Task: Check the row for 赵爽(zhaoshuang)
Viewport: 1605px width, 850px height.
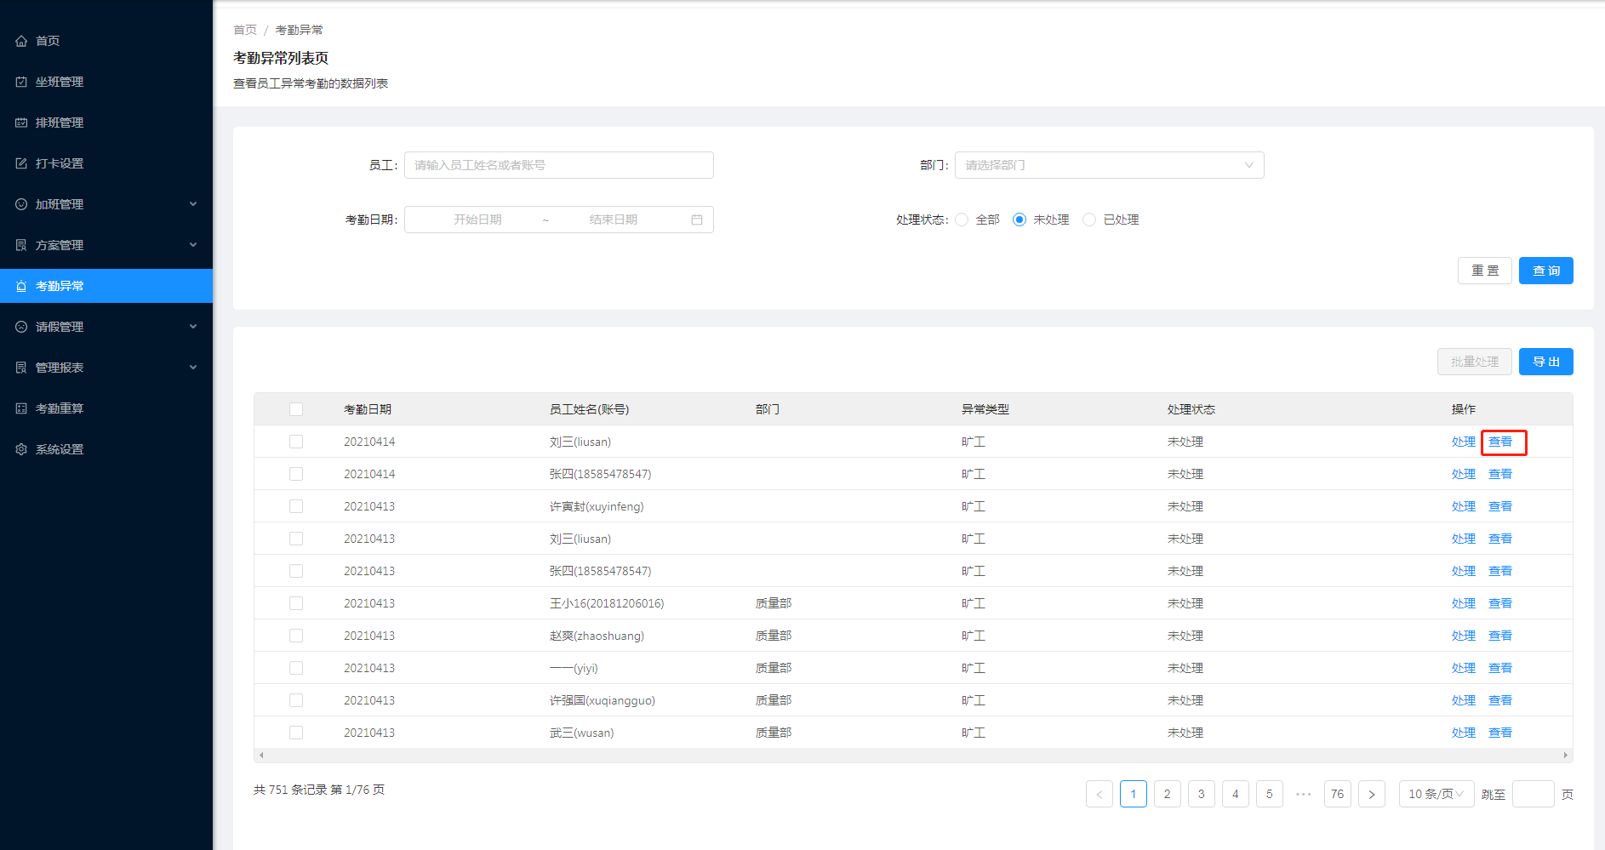Action: 296,636
